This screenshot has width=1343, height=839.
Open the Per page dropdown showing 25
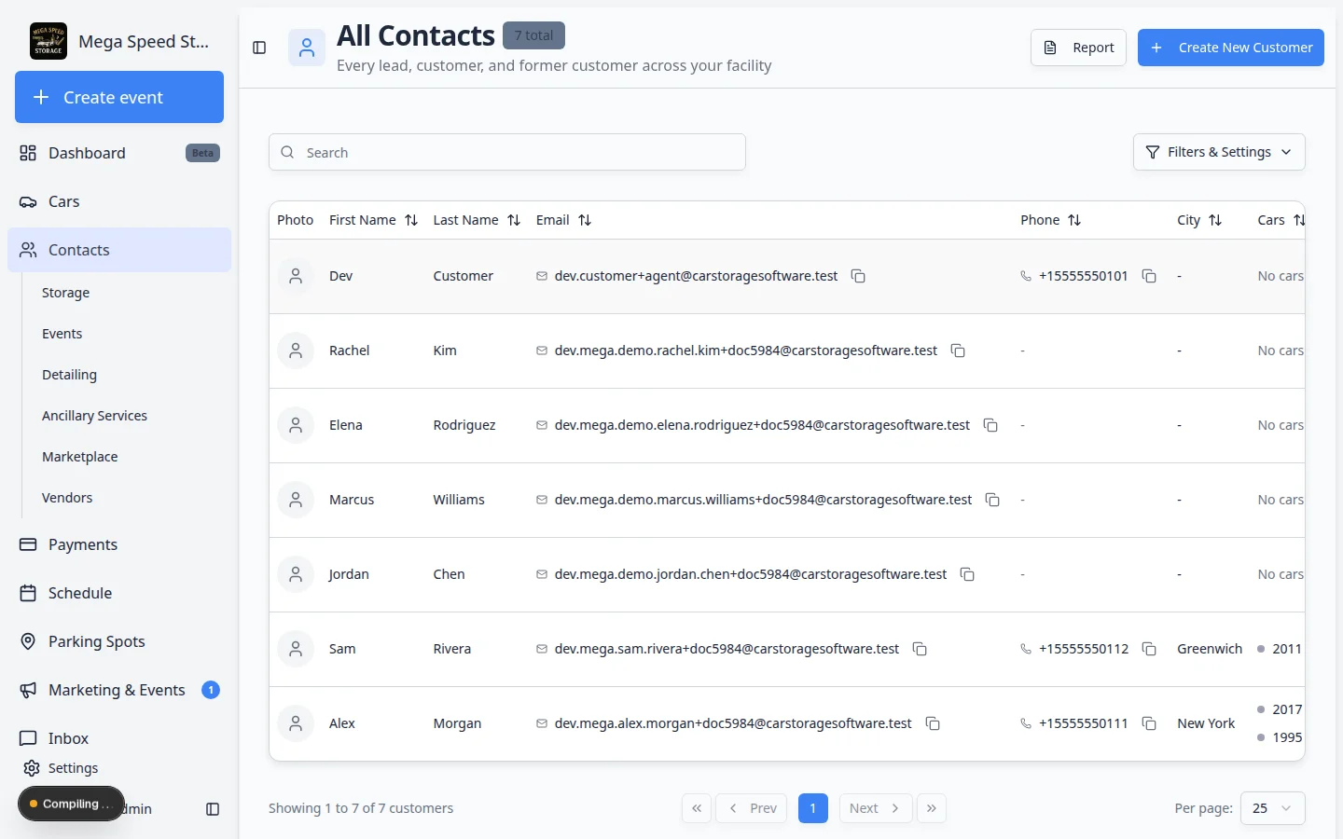pos(1272,808)
